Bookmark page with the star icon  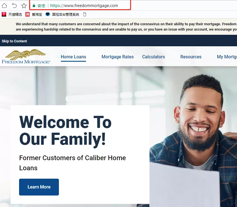pos(24,6)
